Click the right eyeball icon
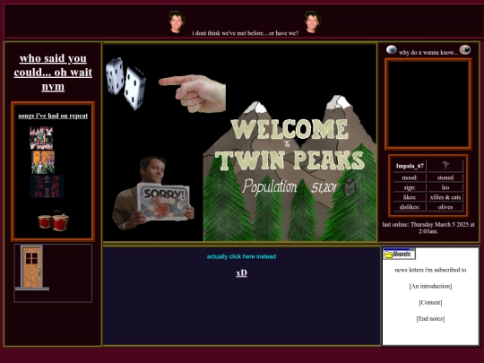The height and width of the screenshot is (363, 484). (x=465, y=49)
